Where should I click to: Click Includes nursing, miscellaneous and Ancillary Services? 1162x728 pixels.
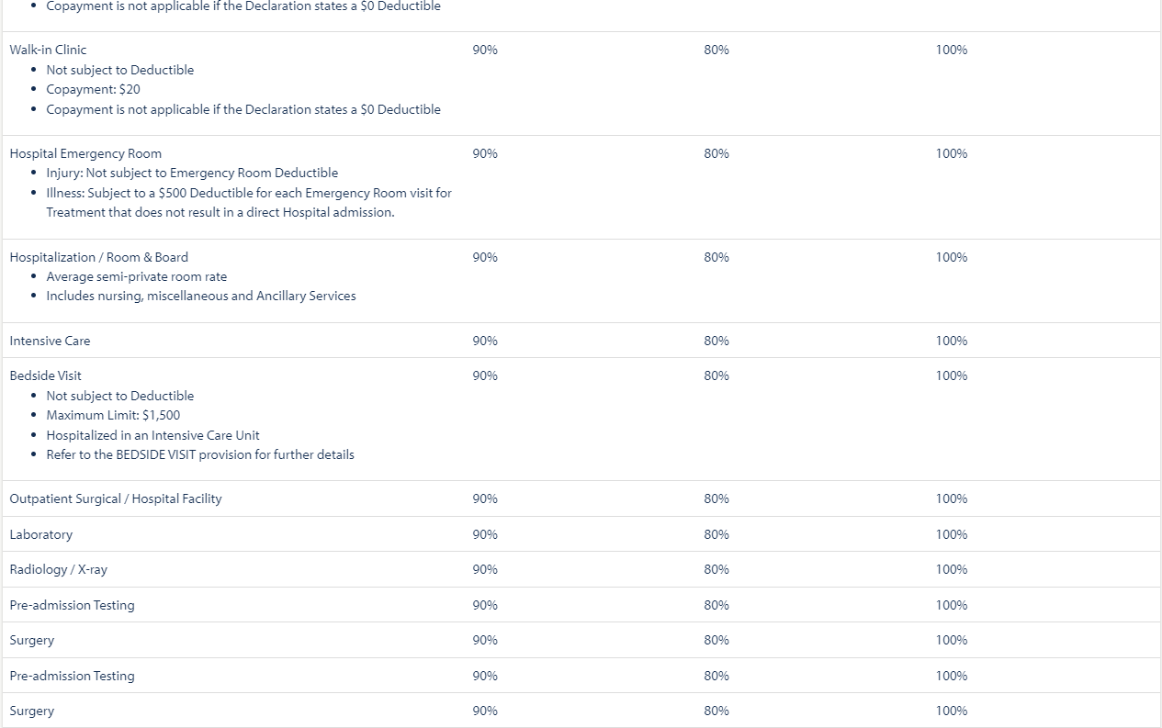[201, 296]
